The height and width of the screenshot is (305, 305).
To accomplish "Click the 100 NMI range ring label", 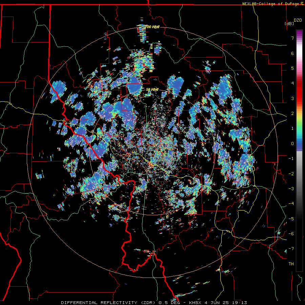I will [x=152, y=27].
